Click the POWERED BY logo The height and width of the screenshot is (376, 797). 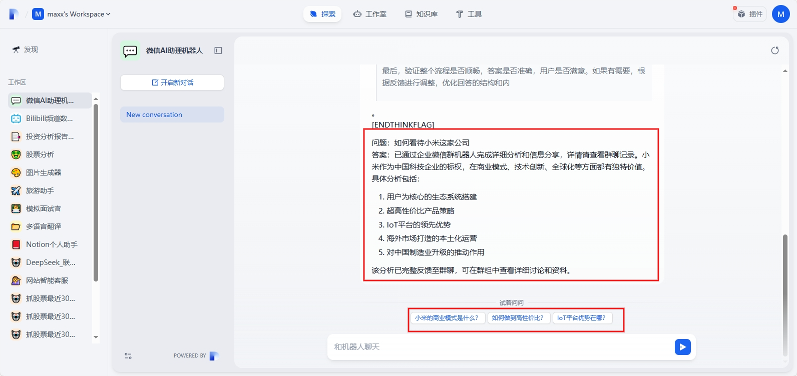[214, 356]
